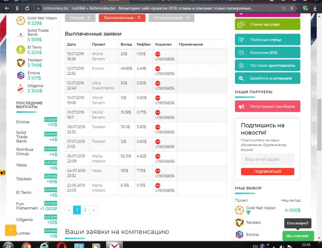Click previous page « arrow in pagination

pos(69,210)
